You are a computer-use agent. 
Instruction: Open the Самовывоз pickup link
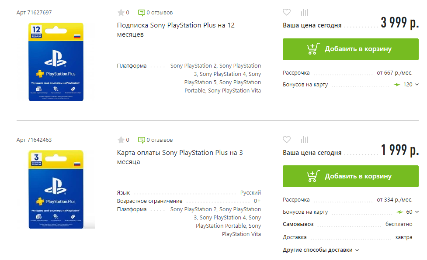pyautogui.click(x=298, y=224)
